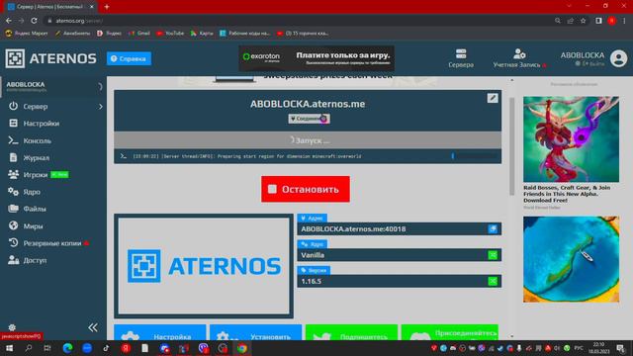633x356 pixels.
Task: Open the Chrome three-dot menu
Action: coord(624,21)
